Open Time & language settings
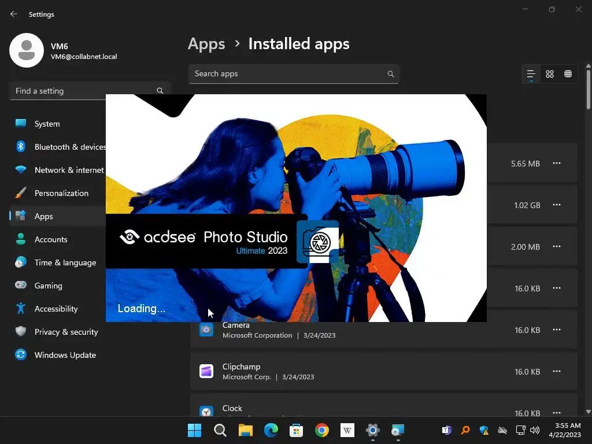The height and width of the screenshot is (444, 592). coord(57,262)
